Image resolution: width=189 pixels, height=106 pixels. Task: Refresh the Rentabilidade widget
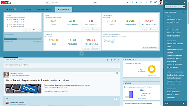124,79
